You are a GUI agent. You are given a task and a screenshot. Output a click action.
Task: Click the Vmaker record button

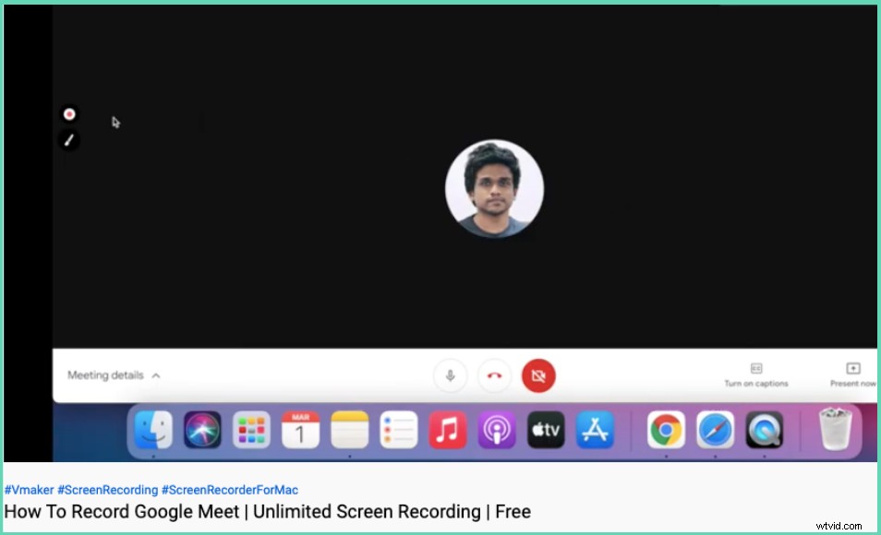click(69, 113)
